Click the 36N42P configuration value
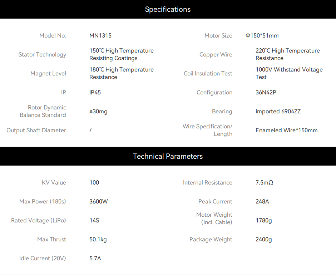The image size is (336, 275). tap(266, 92)
